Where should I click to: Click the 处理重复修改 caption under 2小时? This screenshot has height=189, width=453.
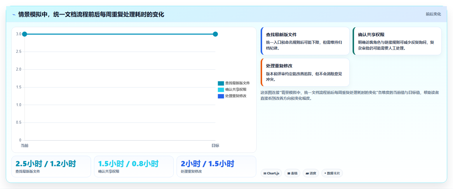(191, 171)
